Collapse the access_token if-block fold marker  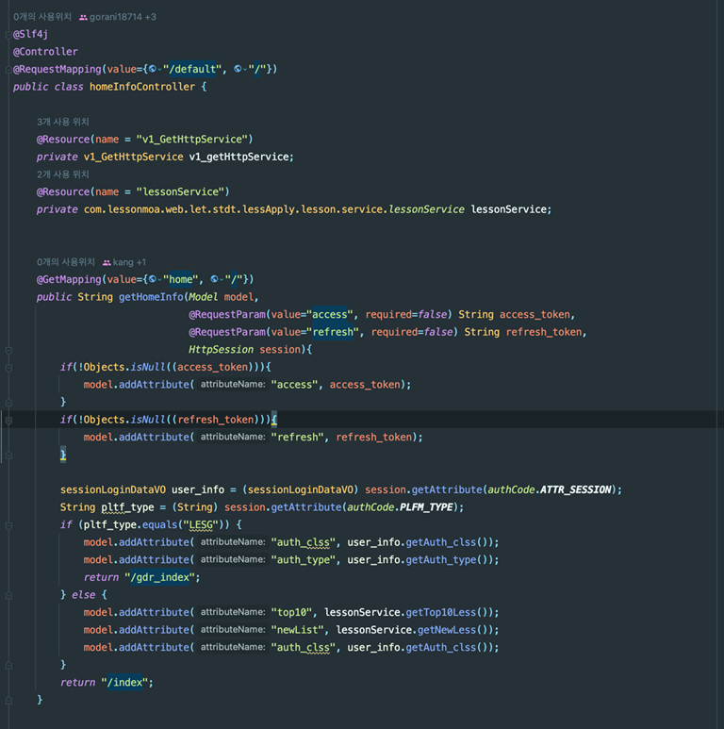click(8, 368)
